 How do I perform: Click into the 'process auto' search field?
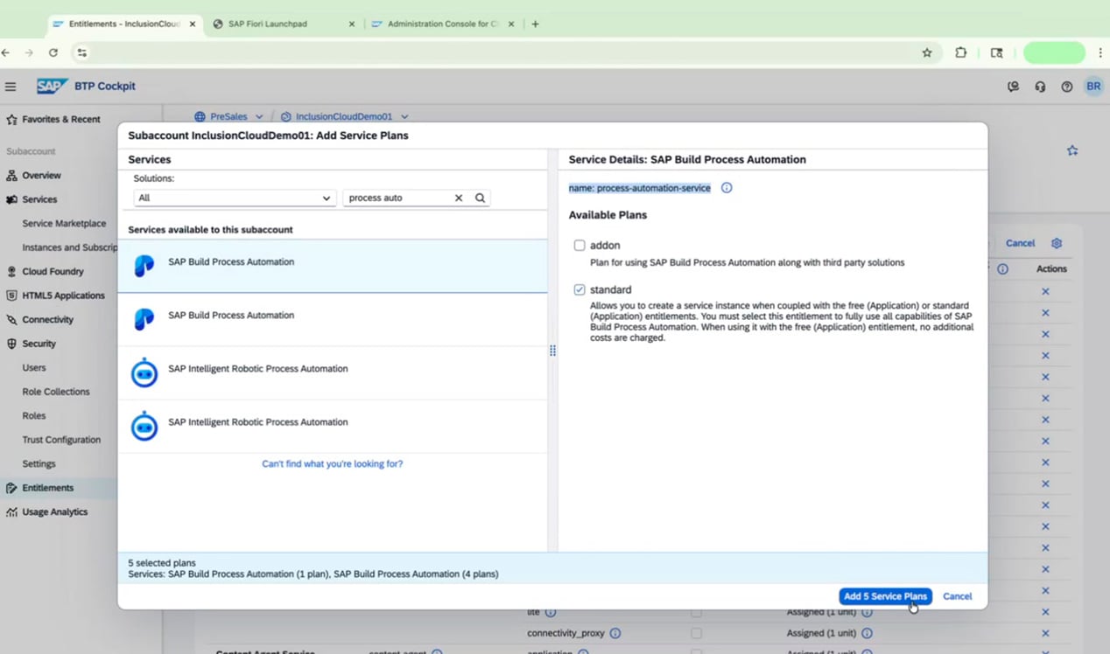398,198
